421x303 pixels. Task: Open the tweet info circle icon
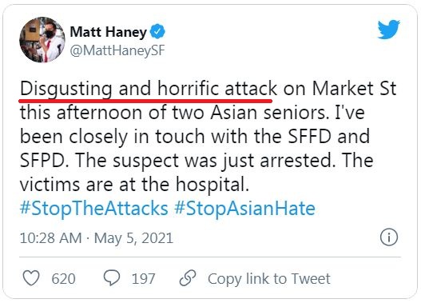[x=389, y=237]
